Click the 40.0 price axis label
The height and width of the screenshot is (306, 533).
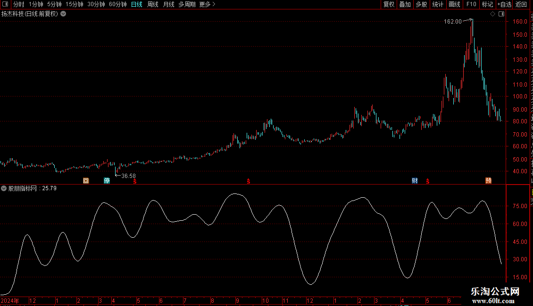pyautogui.click(x=520, y=171)
